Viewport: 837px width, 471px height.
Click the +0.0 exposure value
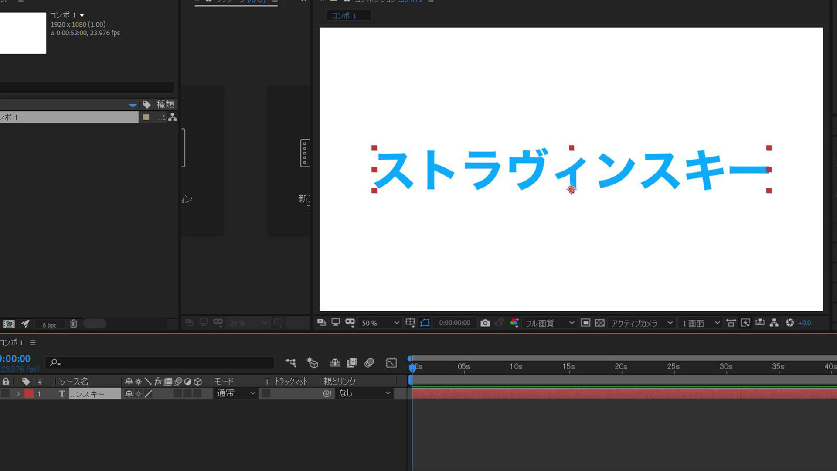[805, 323]
